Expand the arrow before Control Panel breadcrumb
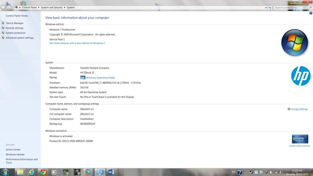313x176 pixels. pos(20,7)
